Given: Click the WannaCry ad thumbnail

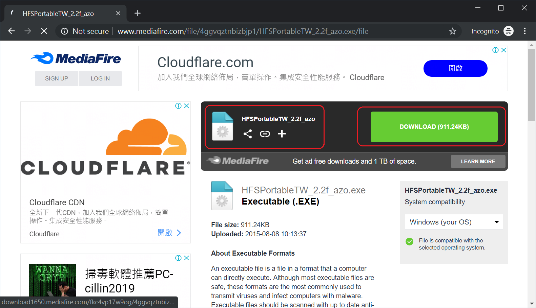Looking at the screenshot, I should 53,280.
